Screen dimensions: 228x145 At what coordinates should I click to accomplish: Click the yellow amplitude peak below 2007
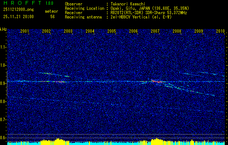157,141
